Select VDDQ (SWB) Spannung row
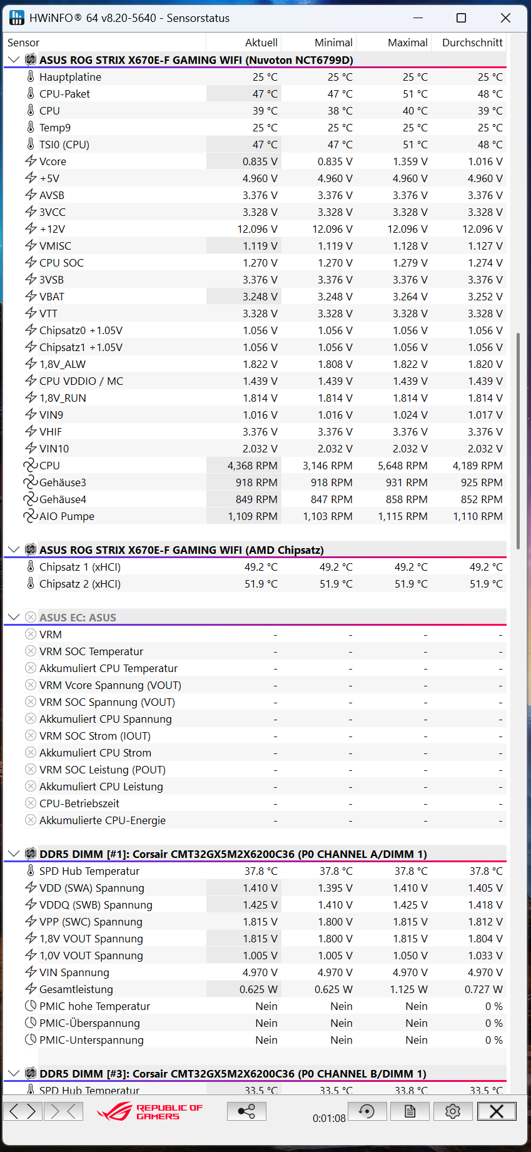The width and height of the screenshot is (531, 1152). (255, 905)
